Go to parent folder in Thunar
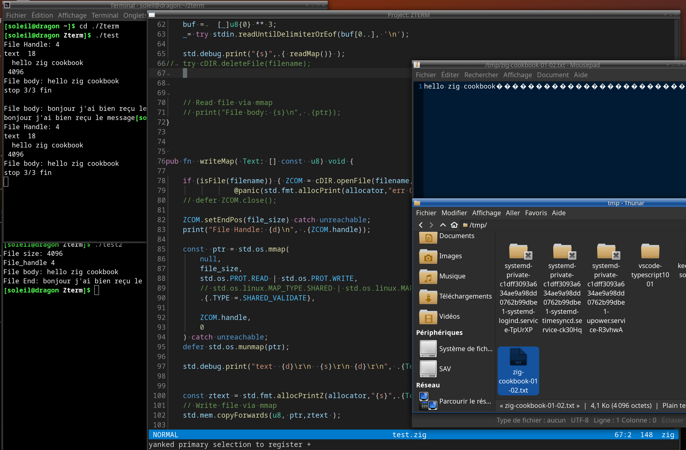This screenshot has width=686, height=450. point(443,225)
